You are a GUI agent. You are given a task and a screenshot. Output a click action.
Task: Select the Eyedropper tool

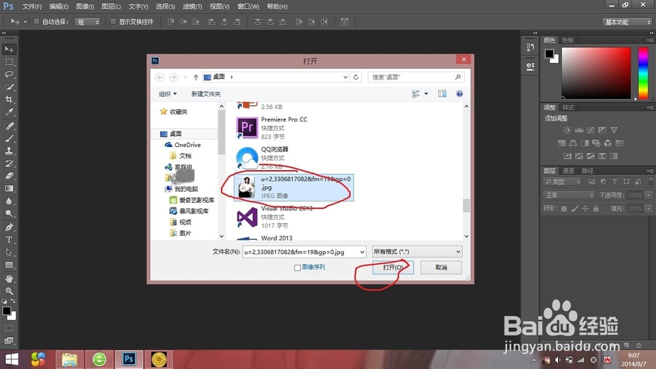tap(9, 112)
